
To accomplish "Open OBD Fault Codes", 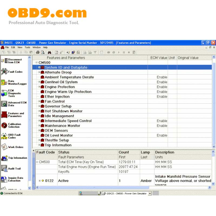I will pyautogui.click(x=11, y=136).
